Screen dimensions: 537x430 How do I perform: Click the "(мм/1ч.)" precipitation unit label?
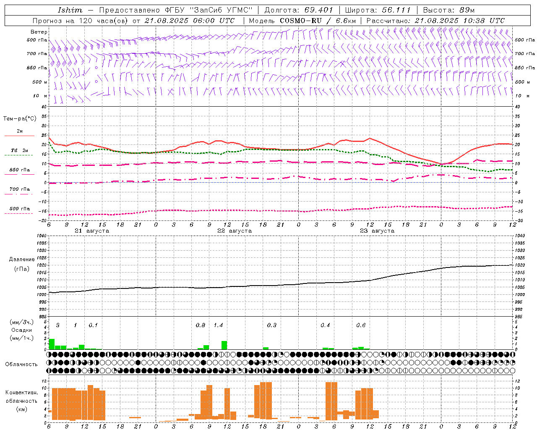(x=22, y=338)
